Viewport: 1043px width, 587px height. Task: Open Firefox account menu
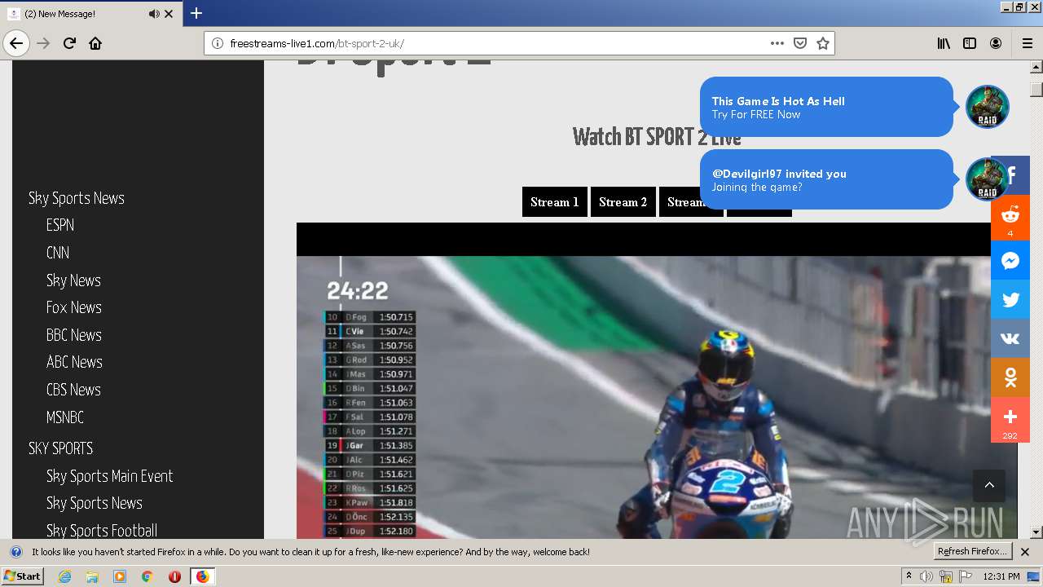click(x=996, y=43)
